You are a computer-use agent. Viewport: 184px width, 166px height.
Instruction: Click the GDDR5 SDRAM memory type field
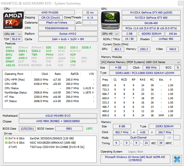click(x=151, y=34)
